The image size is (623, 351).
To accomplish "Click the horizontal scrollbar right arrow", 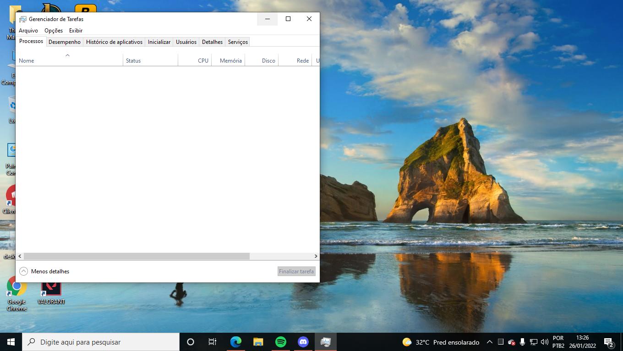I will pos(316,256).
